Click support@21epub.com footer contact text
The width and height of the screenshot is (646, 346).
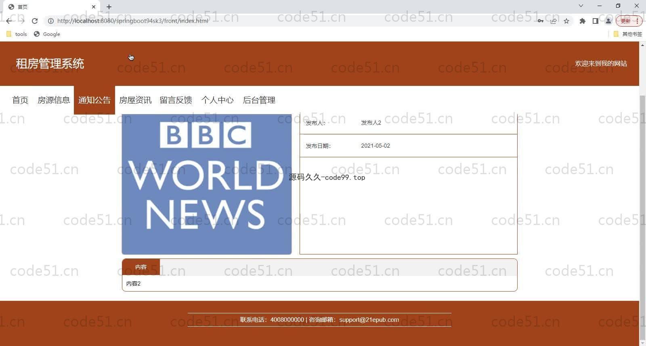(369, 320)
